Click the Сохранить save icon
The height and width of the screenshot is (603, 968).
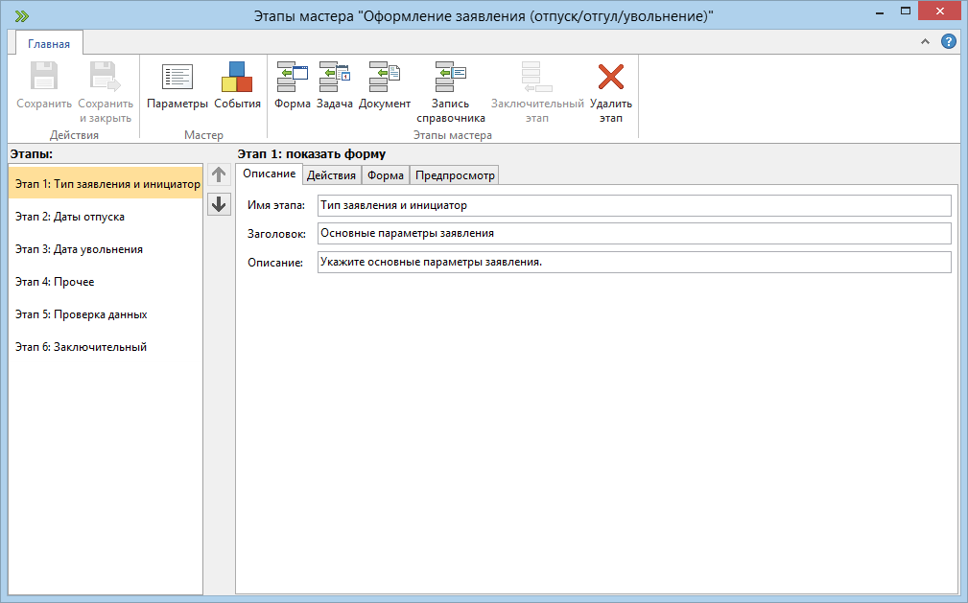point(44,76)
